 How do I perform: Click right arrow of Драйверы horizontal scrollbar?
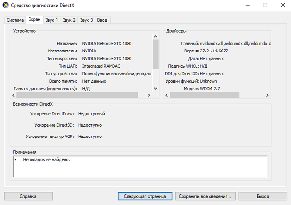(267, 95)
